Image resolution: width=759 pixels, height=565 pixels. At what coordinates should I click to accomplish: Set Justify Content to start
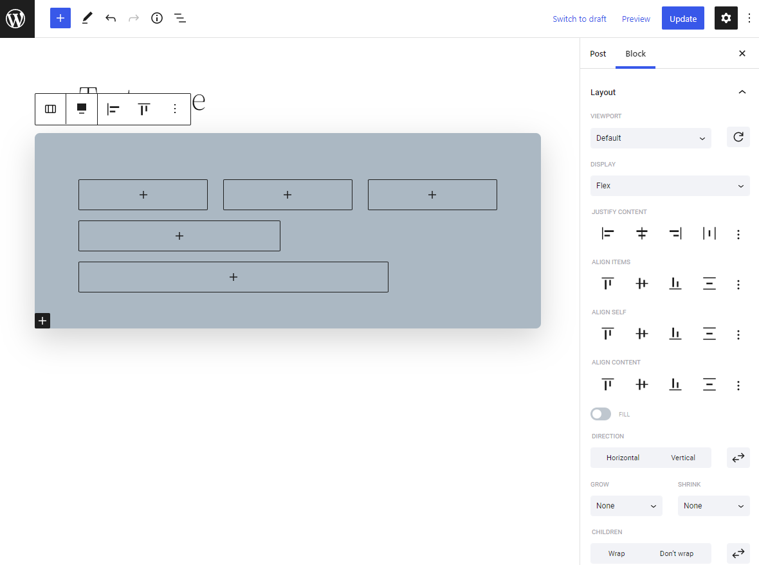point(607,233)
